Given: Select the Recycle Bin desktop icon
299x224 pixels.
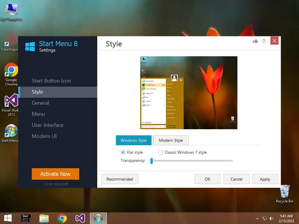Looking at the screenshot, I should click(x=285, y=194).
